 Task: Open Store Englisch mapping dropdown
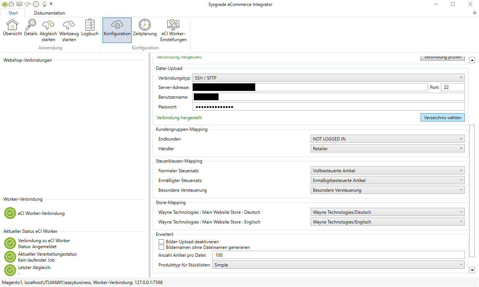click(x=388, y=222)
